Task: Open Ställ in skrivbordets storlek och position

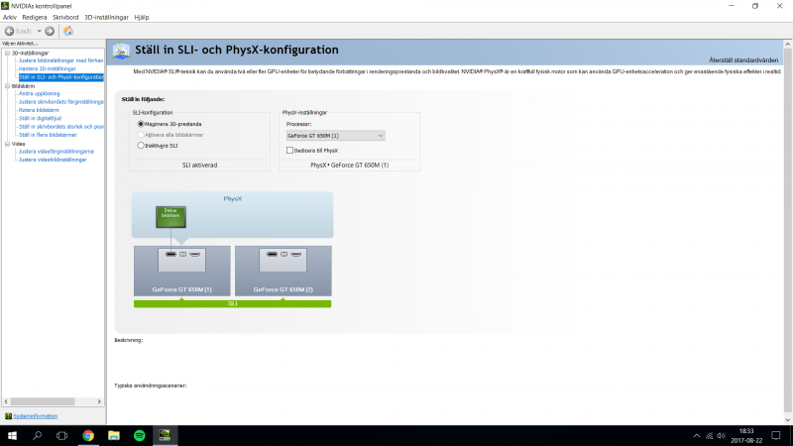Action: [60, 127]
